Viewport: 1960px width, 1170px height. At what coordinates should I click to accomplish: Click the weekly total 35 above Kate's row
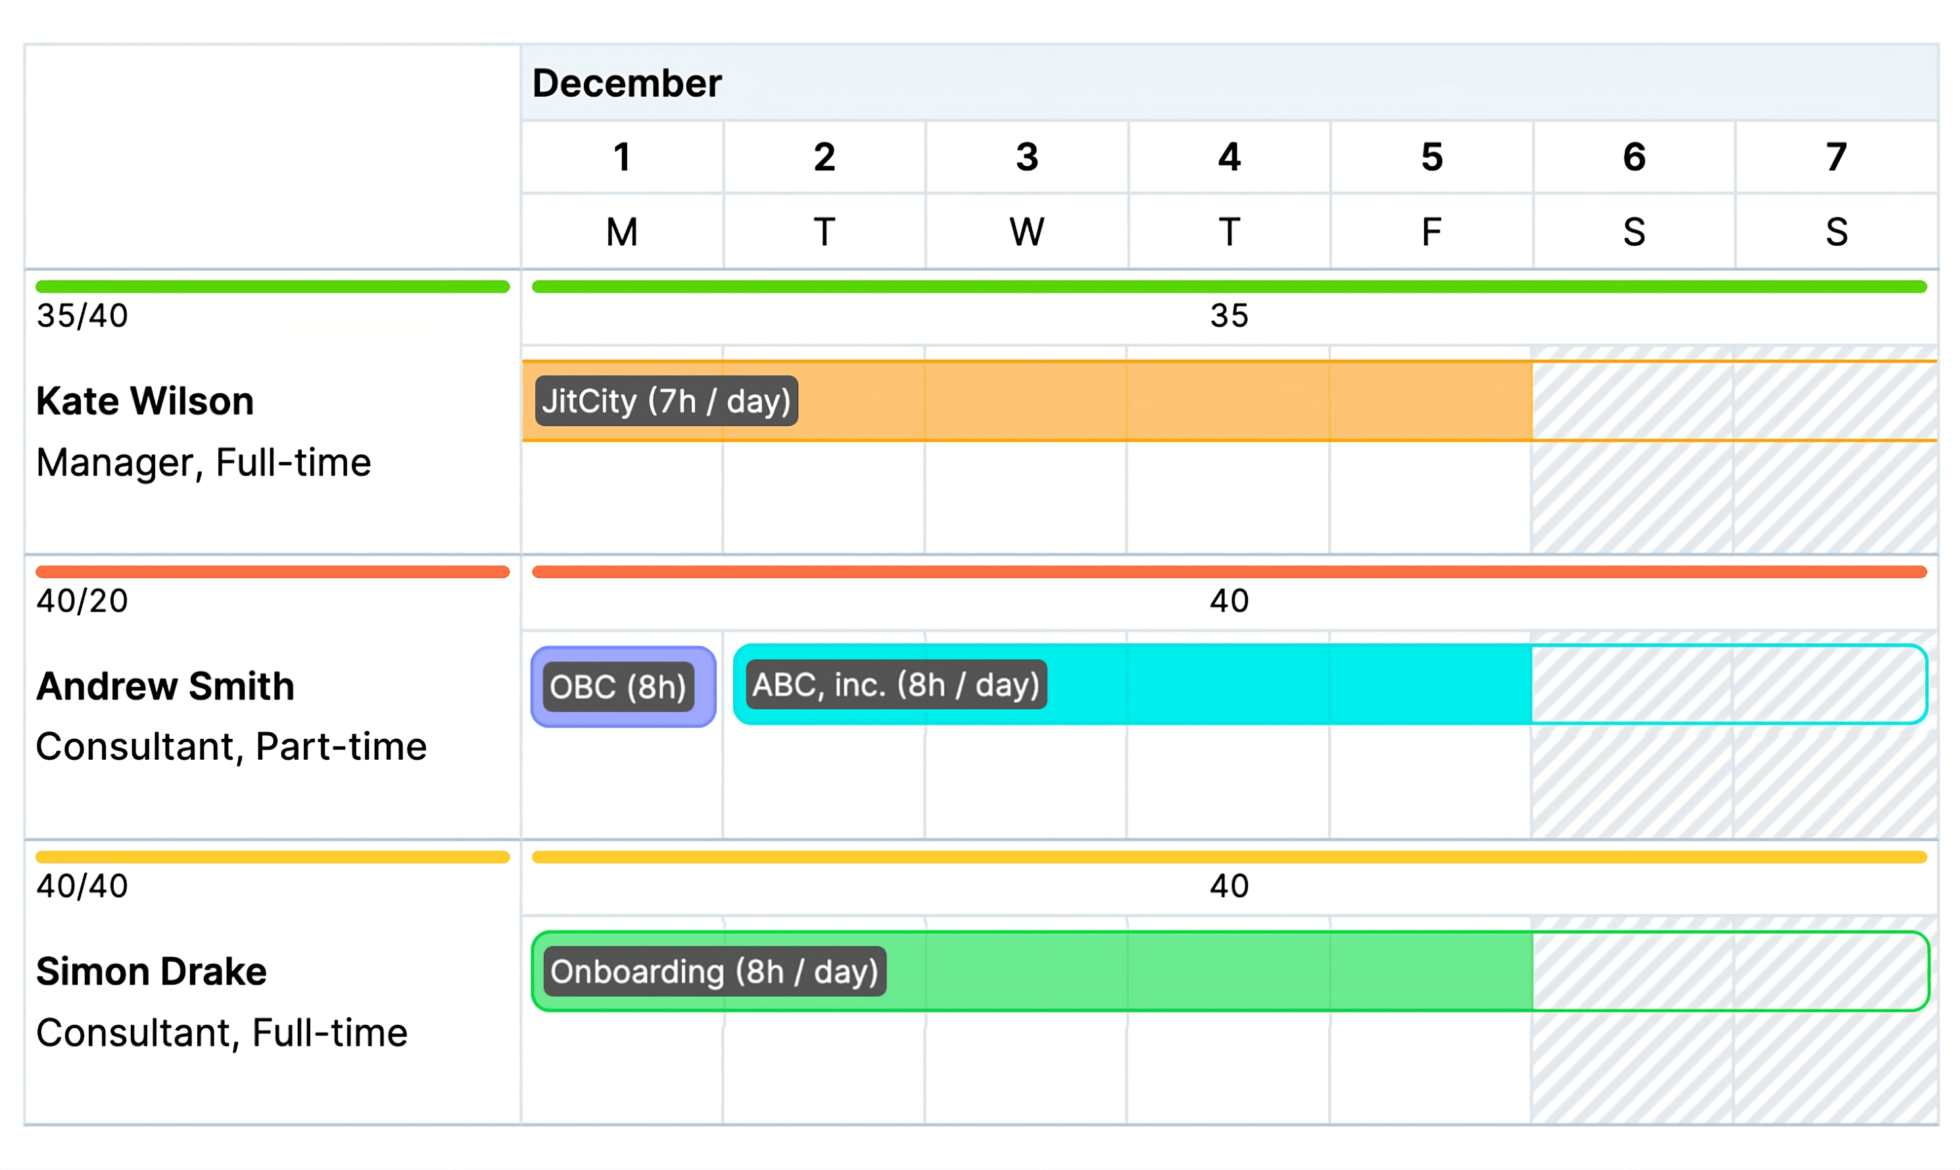pyautogui.click(x=1230, y=316)
